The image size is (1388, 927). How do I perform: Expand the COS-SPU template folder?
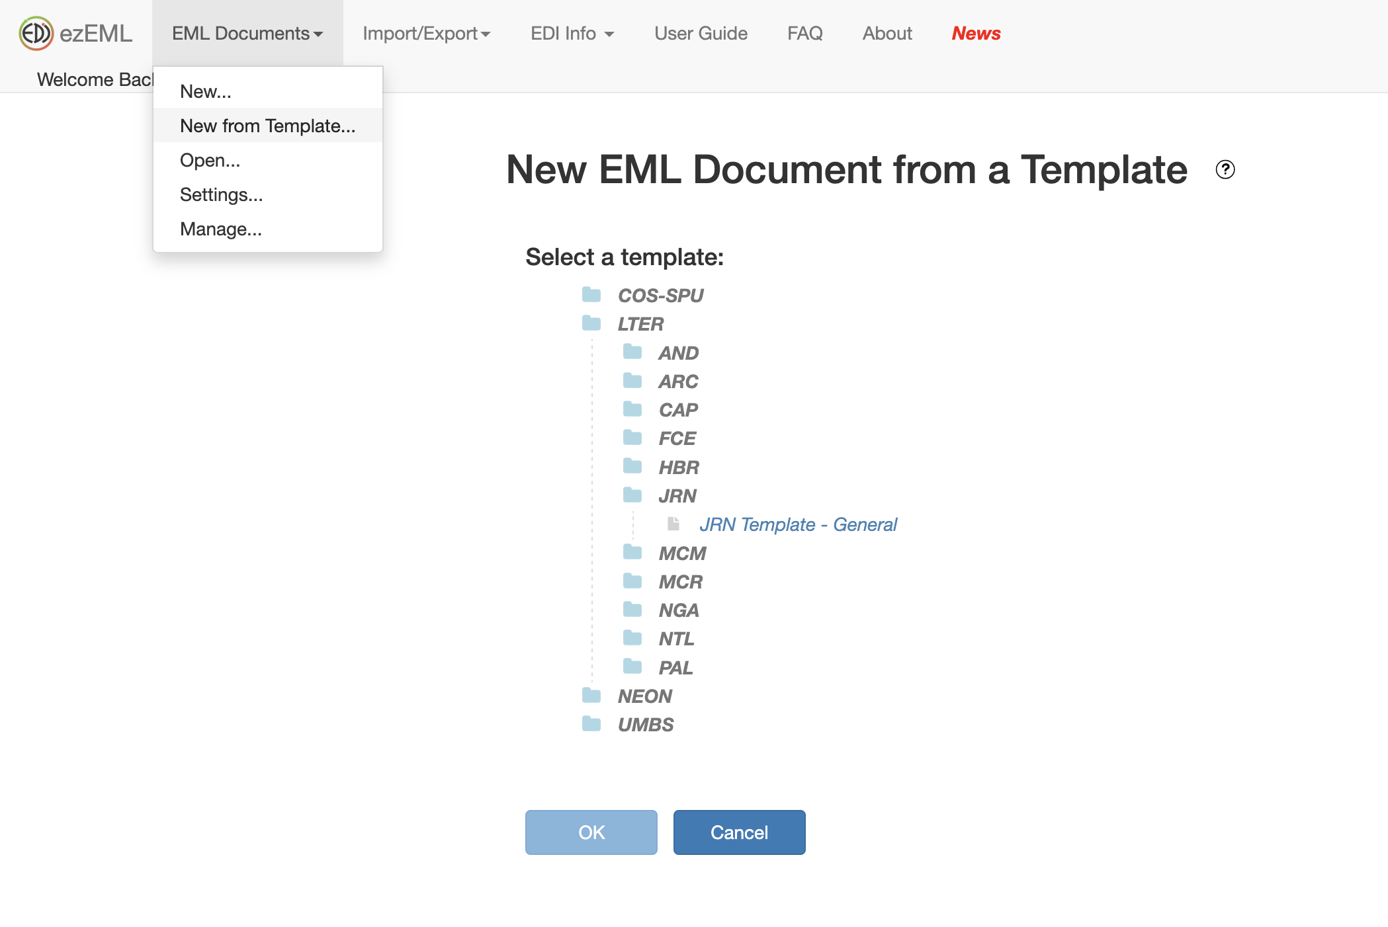coord(660,296)
